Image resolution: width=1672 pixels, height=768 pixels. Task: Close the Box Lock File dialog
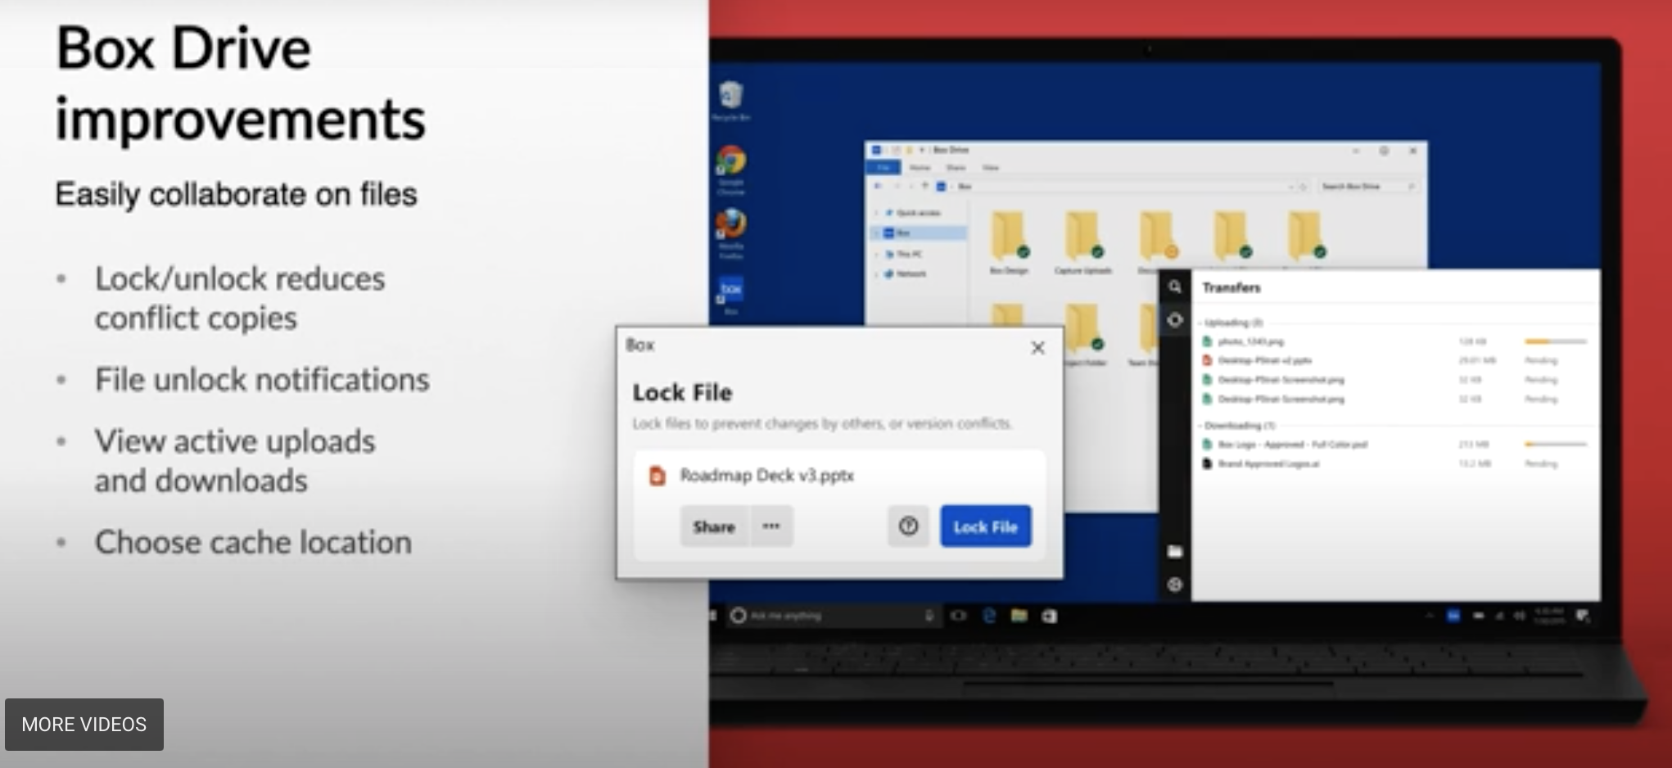pyautogui.click(x=1037, y=348)
